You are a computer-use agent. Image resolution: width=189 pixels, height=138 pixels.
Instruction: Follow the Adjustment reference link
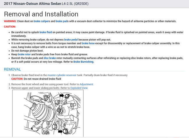coord(86,84)
